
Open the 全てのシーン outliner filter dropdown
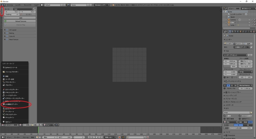[248, 9]
